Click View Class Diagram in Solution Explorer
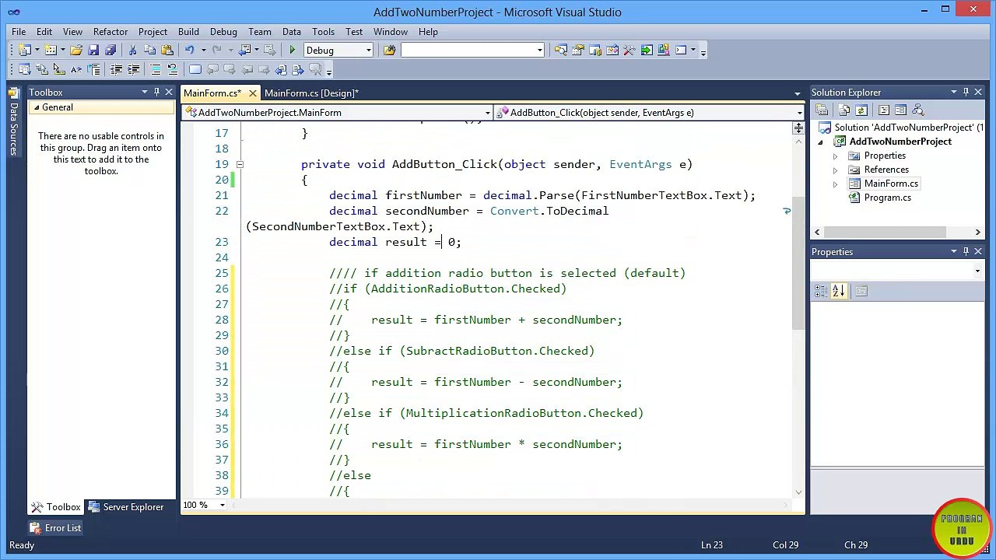 pyautogui.click(x=918, y=110)
